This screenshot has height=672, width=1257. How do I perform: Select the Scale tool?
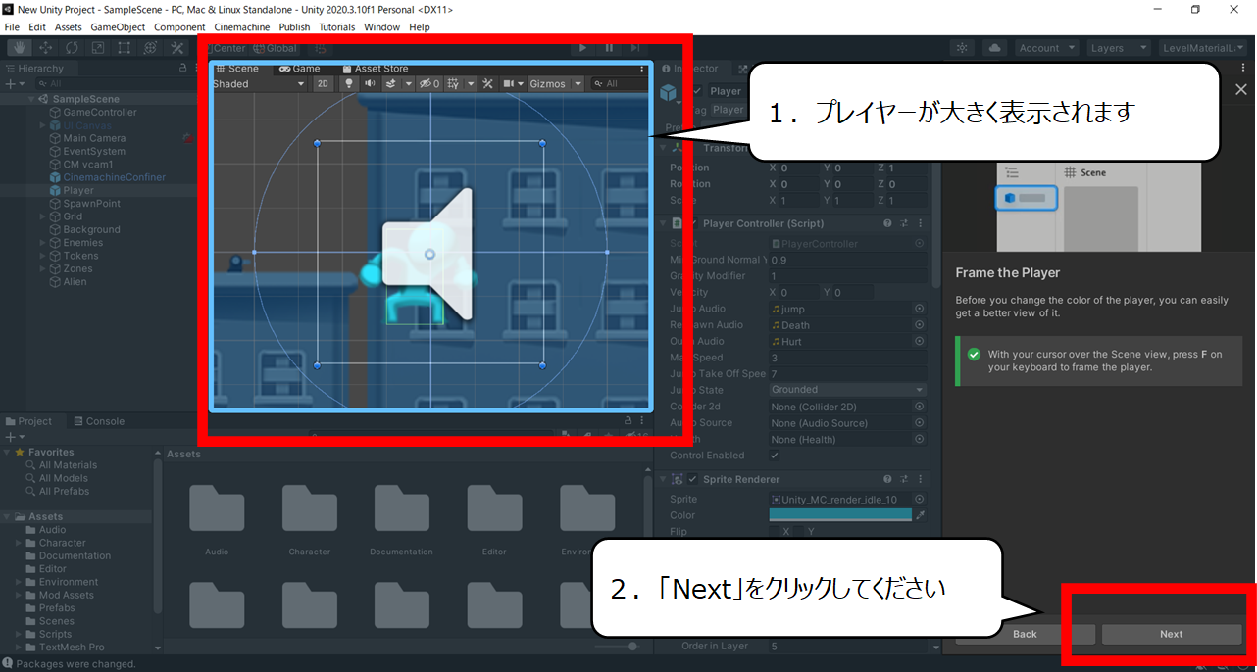98,48
